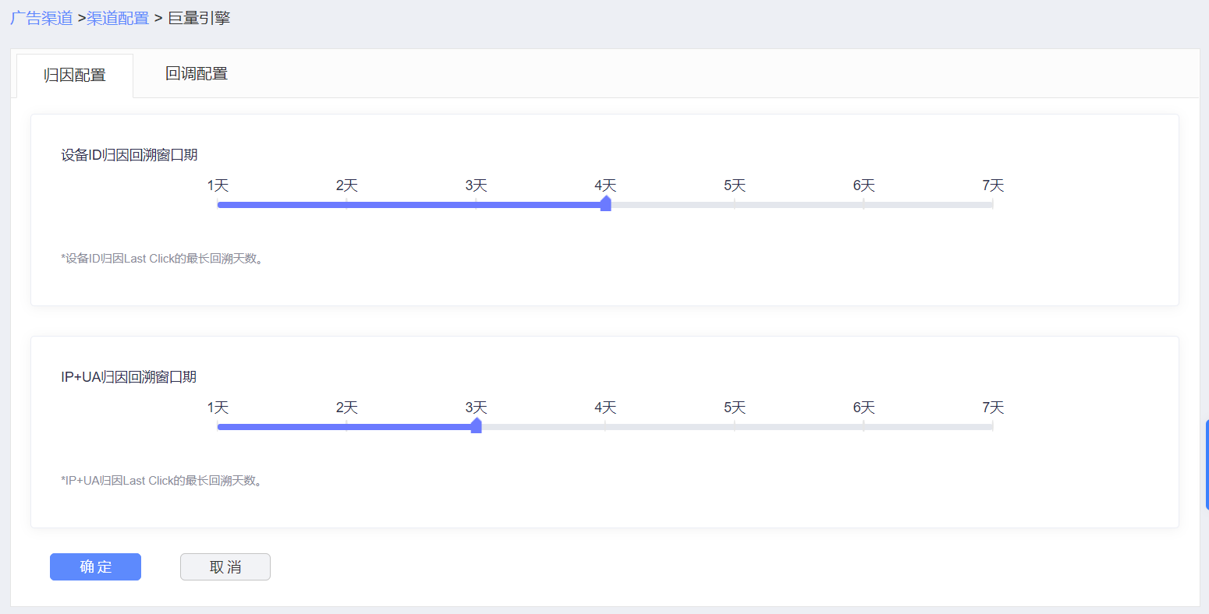Go to the 渠道配置 breadcrumb link
Viewport: 1209px width, 614px height.
[x=118, y=18]
